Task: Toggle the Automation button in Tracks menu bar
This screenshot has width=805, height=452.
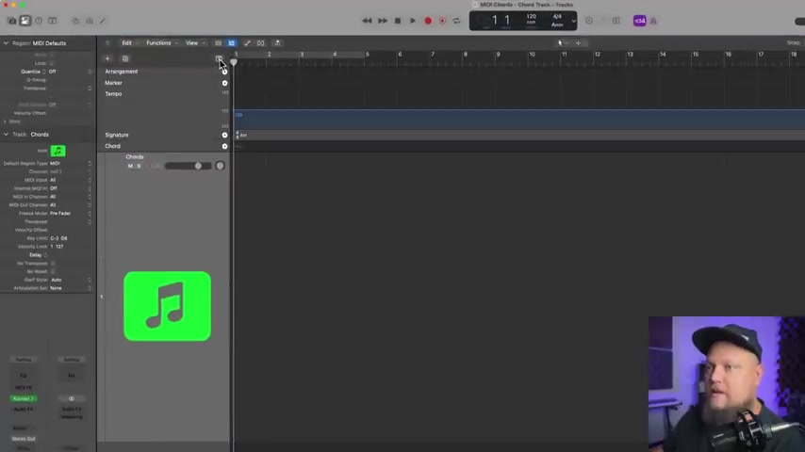Action: (x=247, y=43)
